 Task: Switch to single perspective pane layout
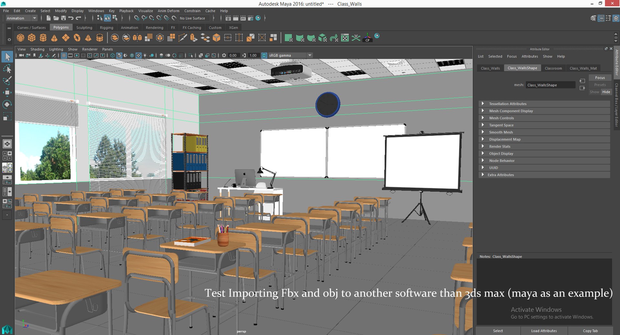click(7, 144)
